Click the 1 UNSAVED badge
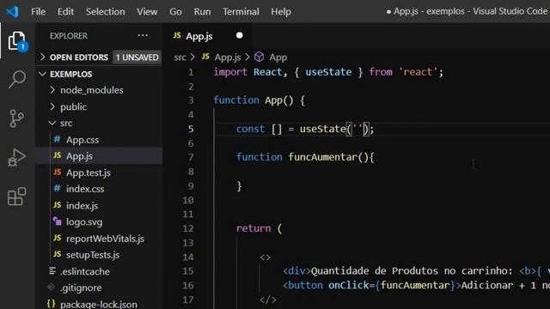Viewport: 550px width, 309px height. point(137,58)
